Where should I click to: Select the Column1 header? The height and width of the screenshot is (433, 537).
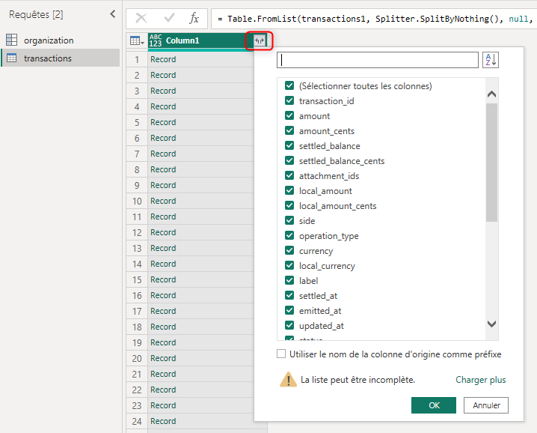click(x=207, y=41)
